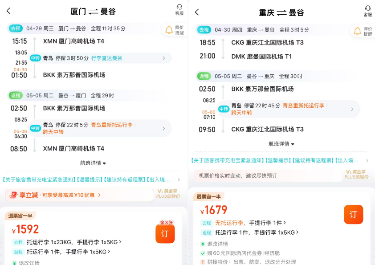Screen dimensions: 375x265
Task: Expand 航班详情 on the 重庆 itinerary
Action: (x=281, y=144)
